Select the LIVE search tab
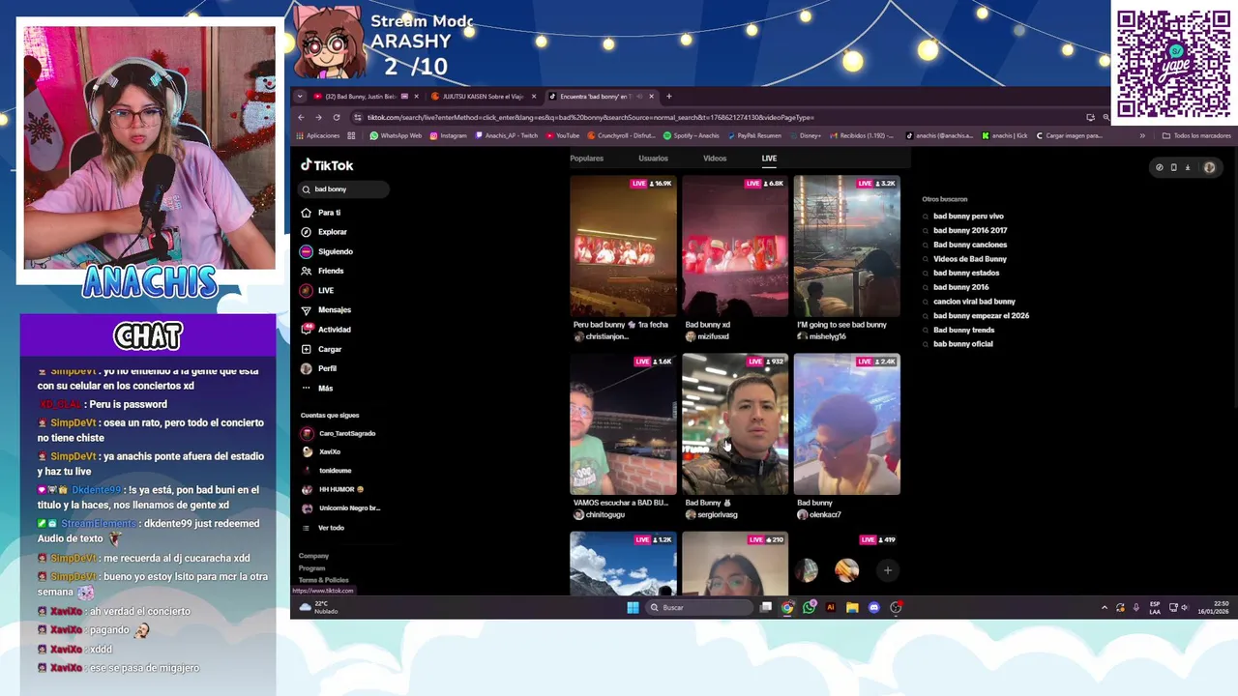This screenshot has height=696, width=1238. [769, 159]
